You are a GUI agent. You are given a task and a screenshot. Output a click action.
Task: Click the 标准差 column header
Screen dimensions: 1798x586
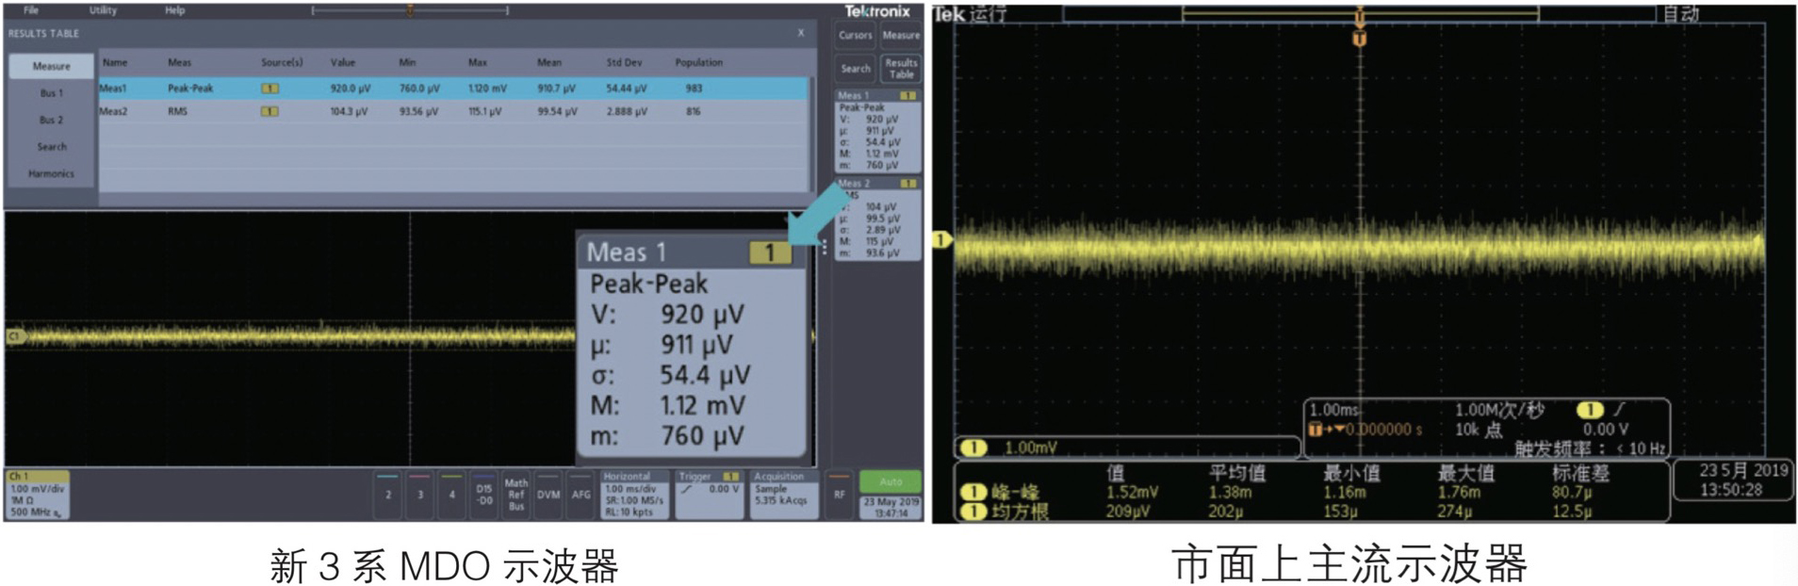click(x=1580, y=473)
